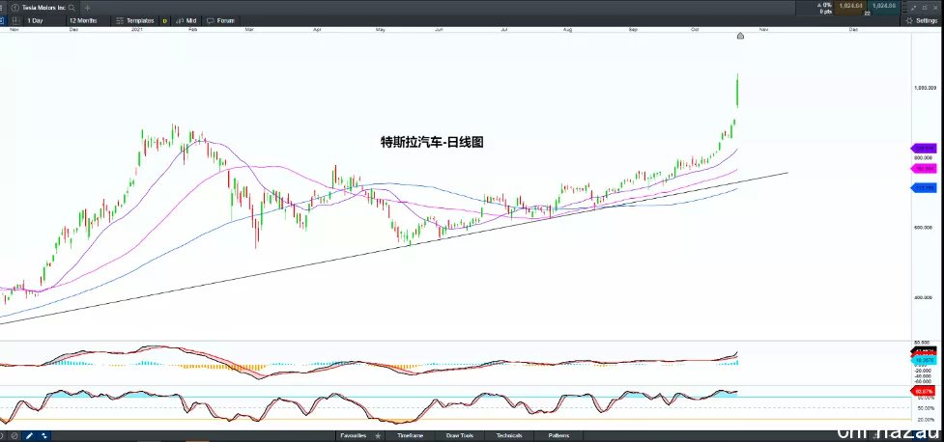Screen dimensions: 944x442
Task: Click the red stochastic value label
Action: 925,392
